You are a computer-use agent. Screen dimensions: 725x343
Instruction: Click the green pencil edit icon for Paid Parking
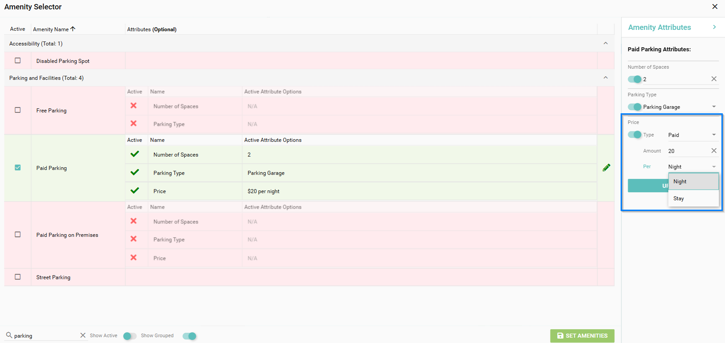click(x=606, y=168)
